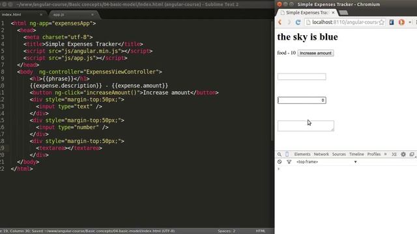
Task: Close the Chromium window
Action: [x=279, y=4]
